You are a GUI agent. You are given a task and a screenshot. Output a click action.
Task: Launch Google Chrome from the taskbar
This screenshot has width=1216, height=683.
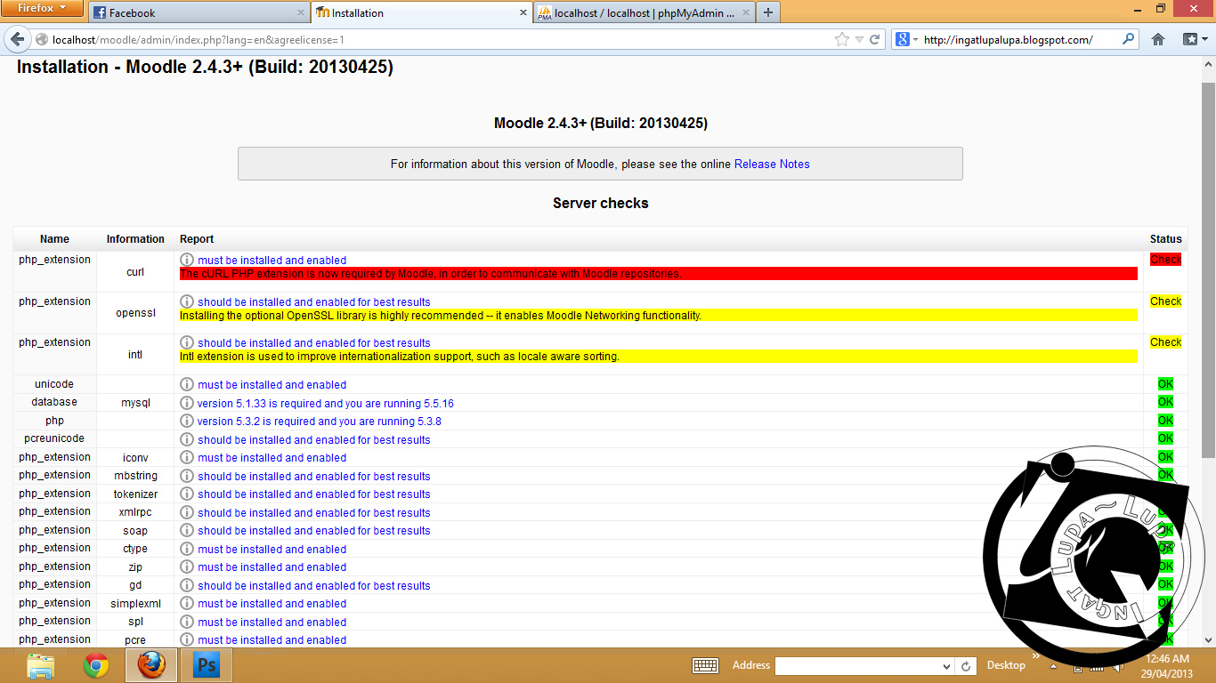tap(96, 665)
